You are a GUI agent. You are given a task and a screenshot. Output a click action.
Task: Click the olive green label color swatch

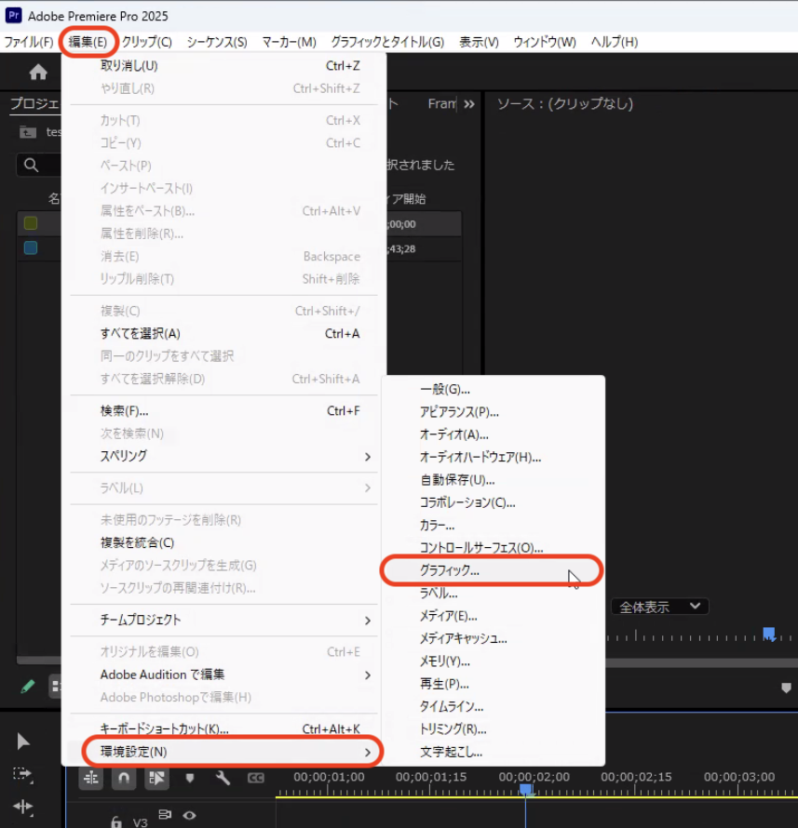31,223
